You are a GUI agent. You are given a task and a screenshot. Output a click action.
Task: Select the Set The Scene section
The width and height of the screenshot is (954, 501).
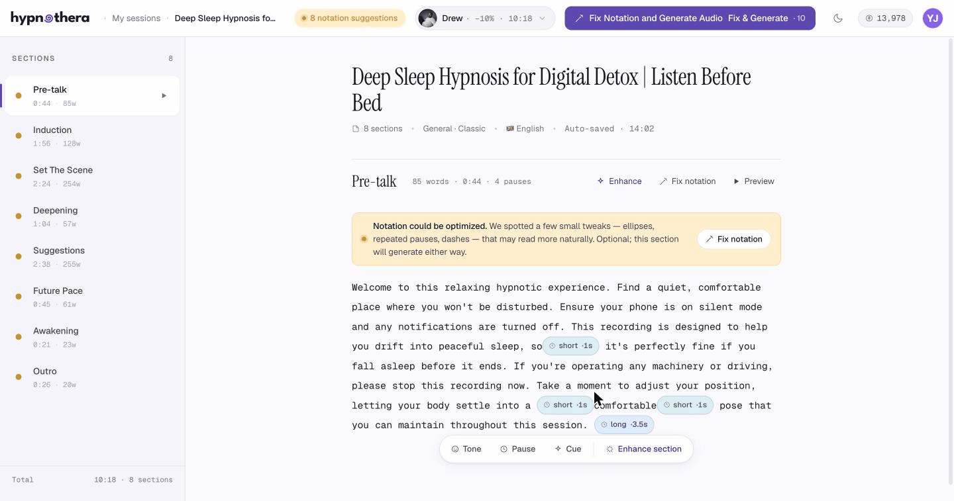pos(92,177)
